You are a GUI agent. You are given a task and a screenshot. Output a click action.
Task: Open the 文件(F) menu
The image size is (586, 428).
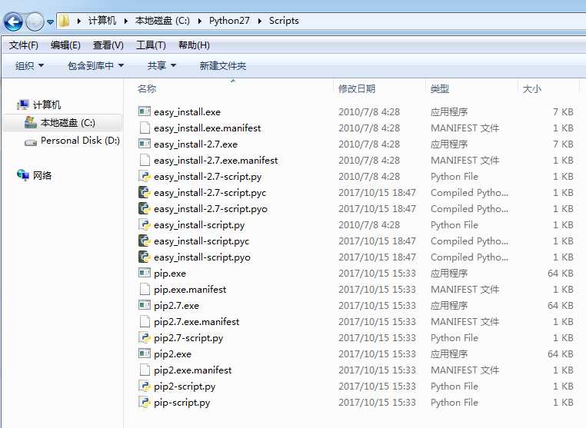pos(24,45)
